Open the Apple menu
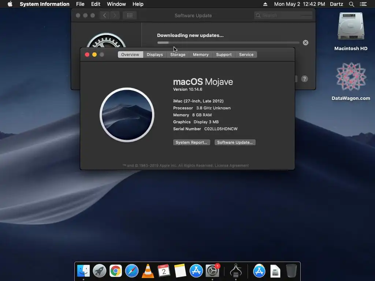Screen dimensions: 375x281 pos(10,4)
